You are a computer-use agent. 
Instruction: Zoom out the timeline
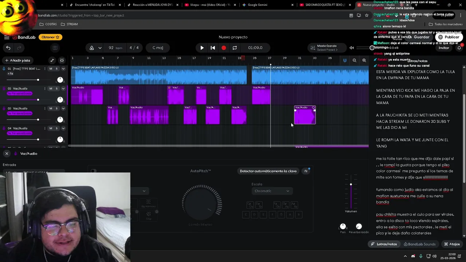(x=354, y=60)
